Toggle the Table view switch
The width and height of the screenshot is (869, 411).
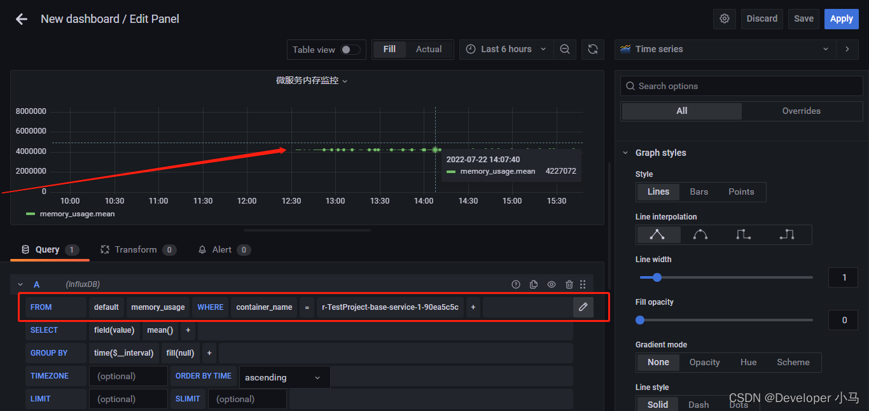point(350,50)
